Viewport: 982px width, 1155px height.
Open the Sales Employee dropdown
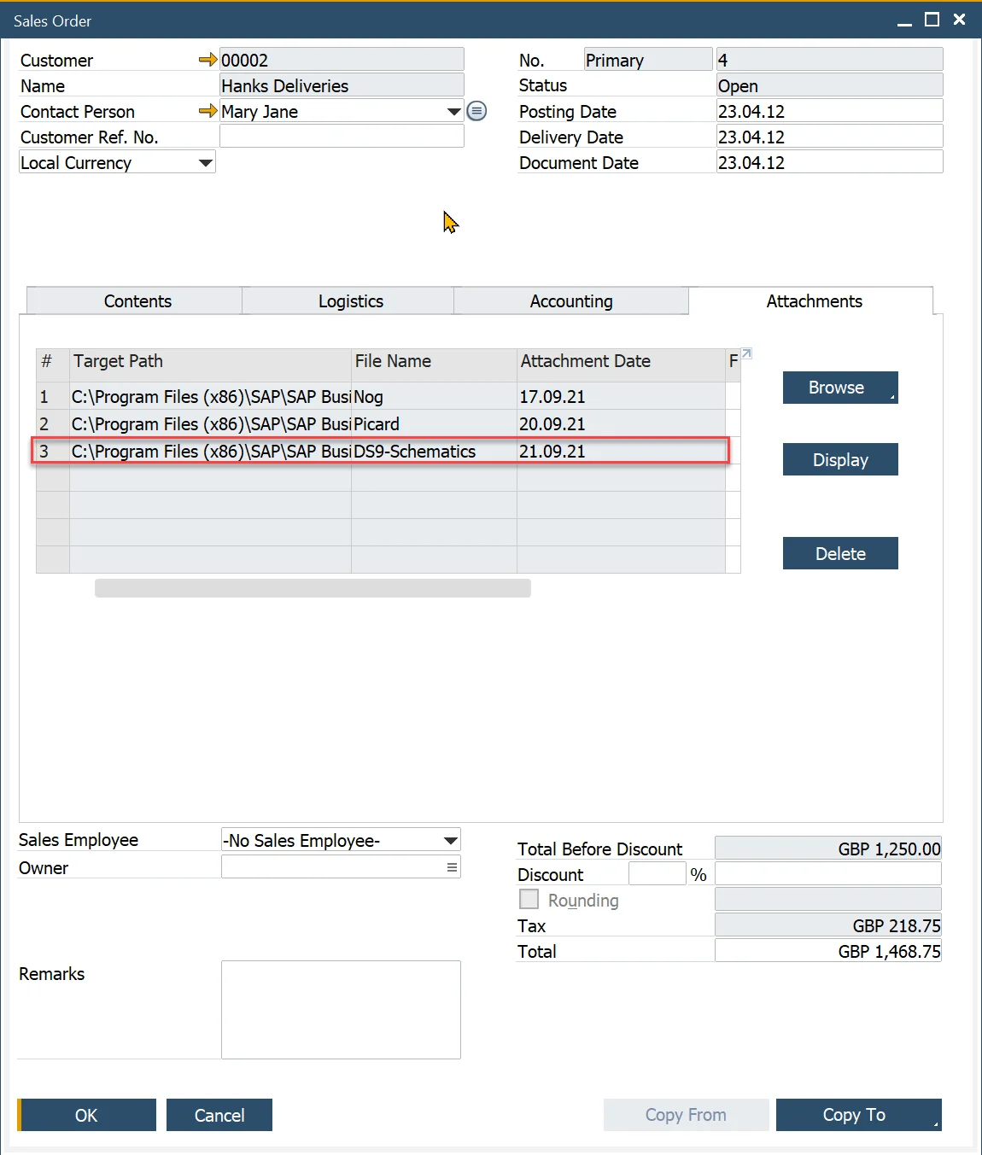click(x=450, y=841)
